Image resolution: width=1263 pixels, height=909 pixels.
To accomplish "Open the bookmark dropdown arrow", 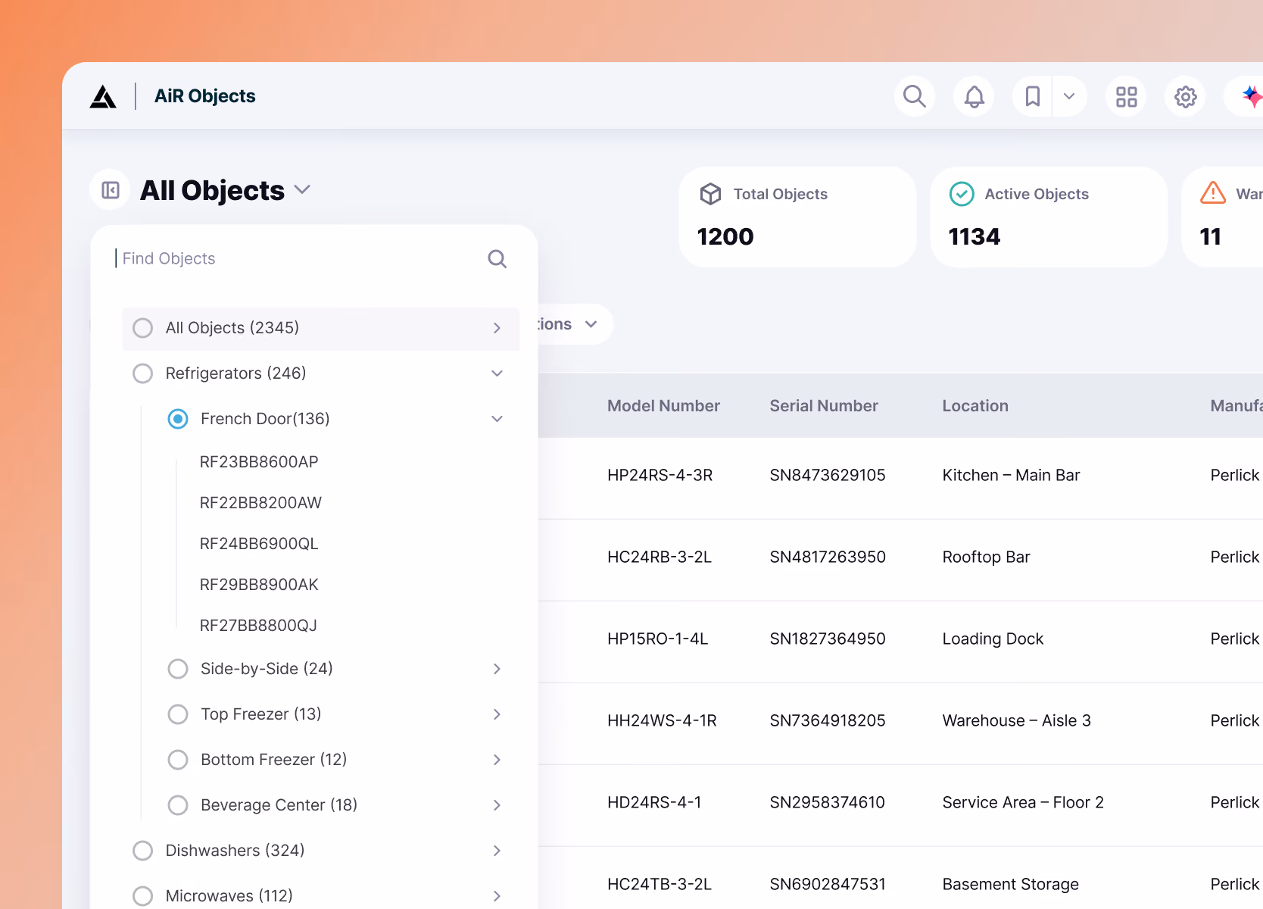I will point(1069,96).
